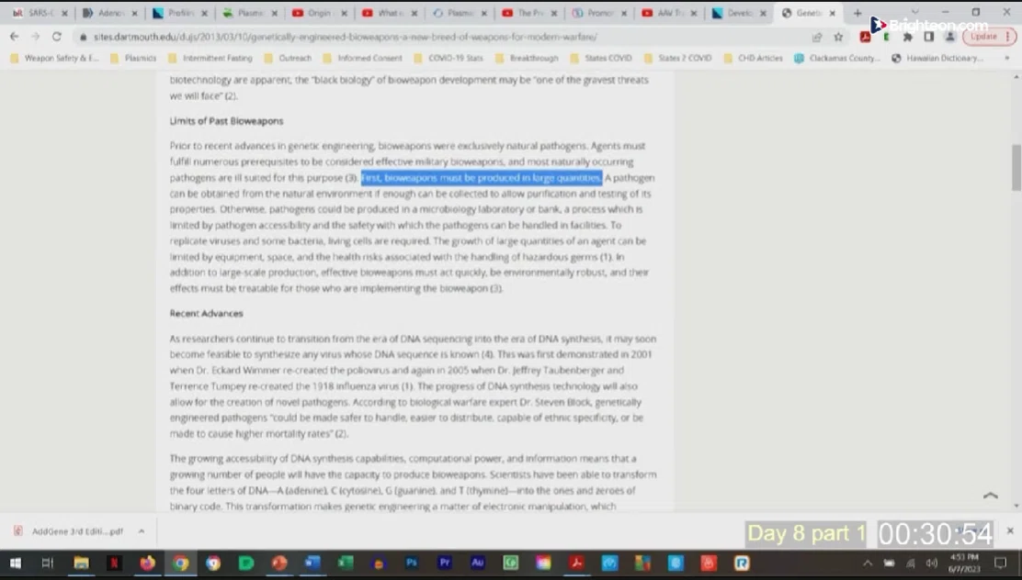Open Premiere Pro from the taskbar
Screen dimensions: 1022x580
(445, 563)
